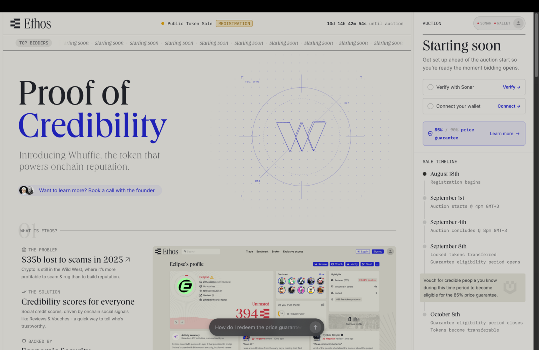Screen dimensions: 539x350
Task: Click the X share icon on Eclipse's card
Action: (176, 322)
